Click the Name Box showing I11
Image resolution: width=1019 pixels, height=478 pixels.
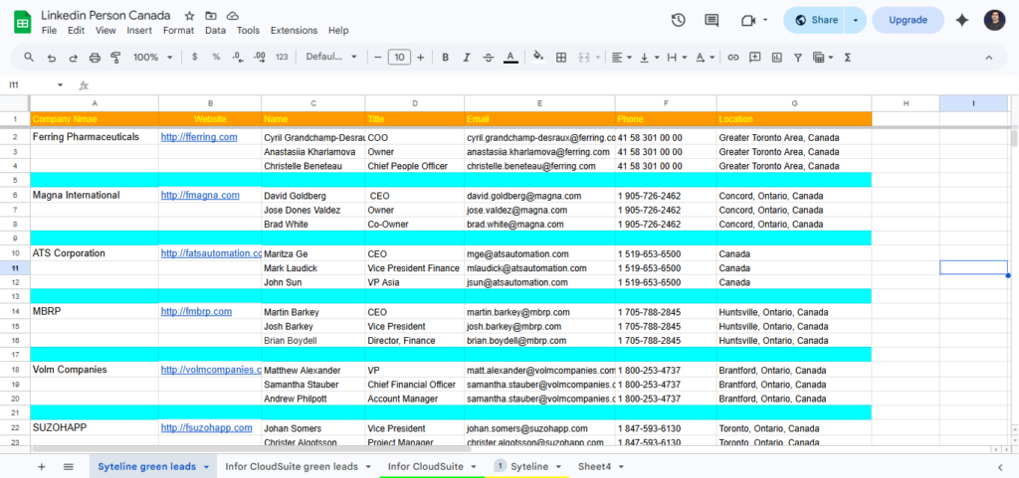point(36,84)
